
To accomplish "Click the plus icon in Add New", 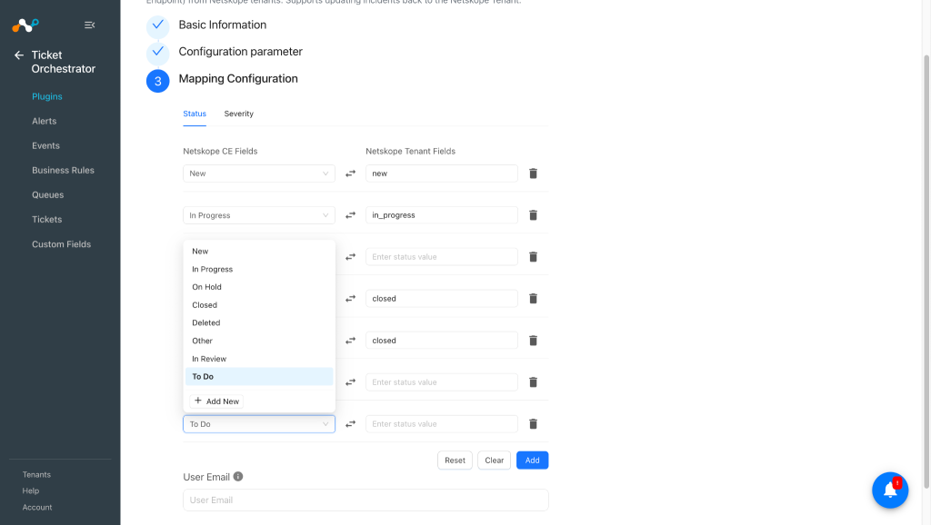I will click(198, 401).
